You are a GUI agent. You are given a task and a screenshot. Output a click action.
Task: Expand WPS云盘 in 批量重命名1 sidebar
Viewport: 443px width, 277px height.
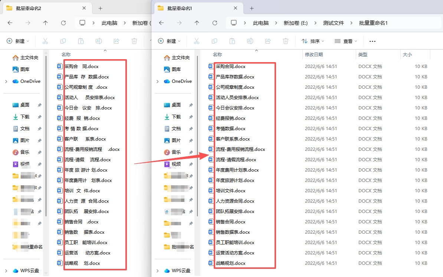(x=157, y=271)
